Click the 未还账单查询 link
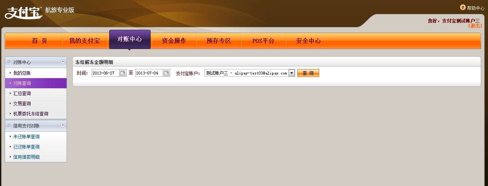This screenshot has height=186, width=488. coord(26,137)
